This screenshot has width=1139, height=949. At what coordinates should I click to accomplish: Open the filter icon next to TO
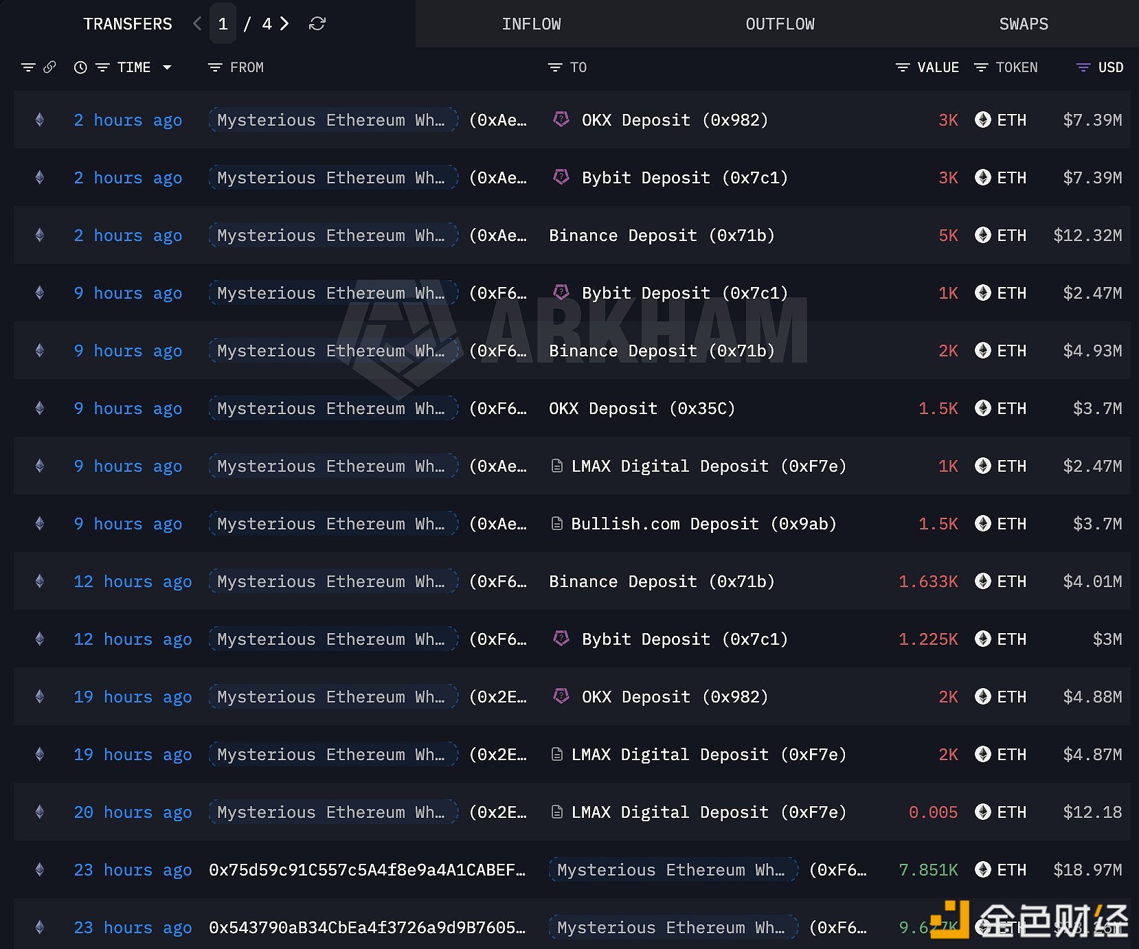(x=555, y=67)
